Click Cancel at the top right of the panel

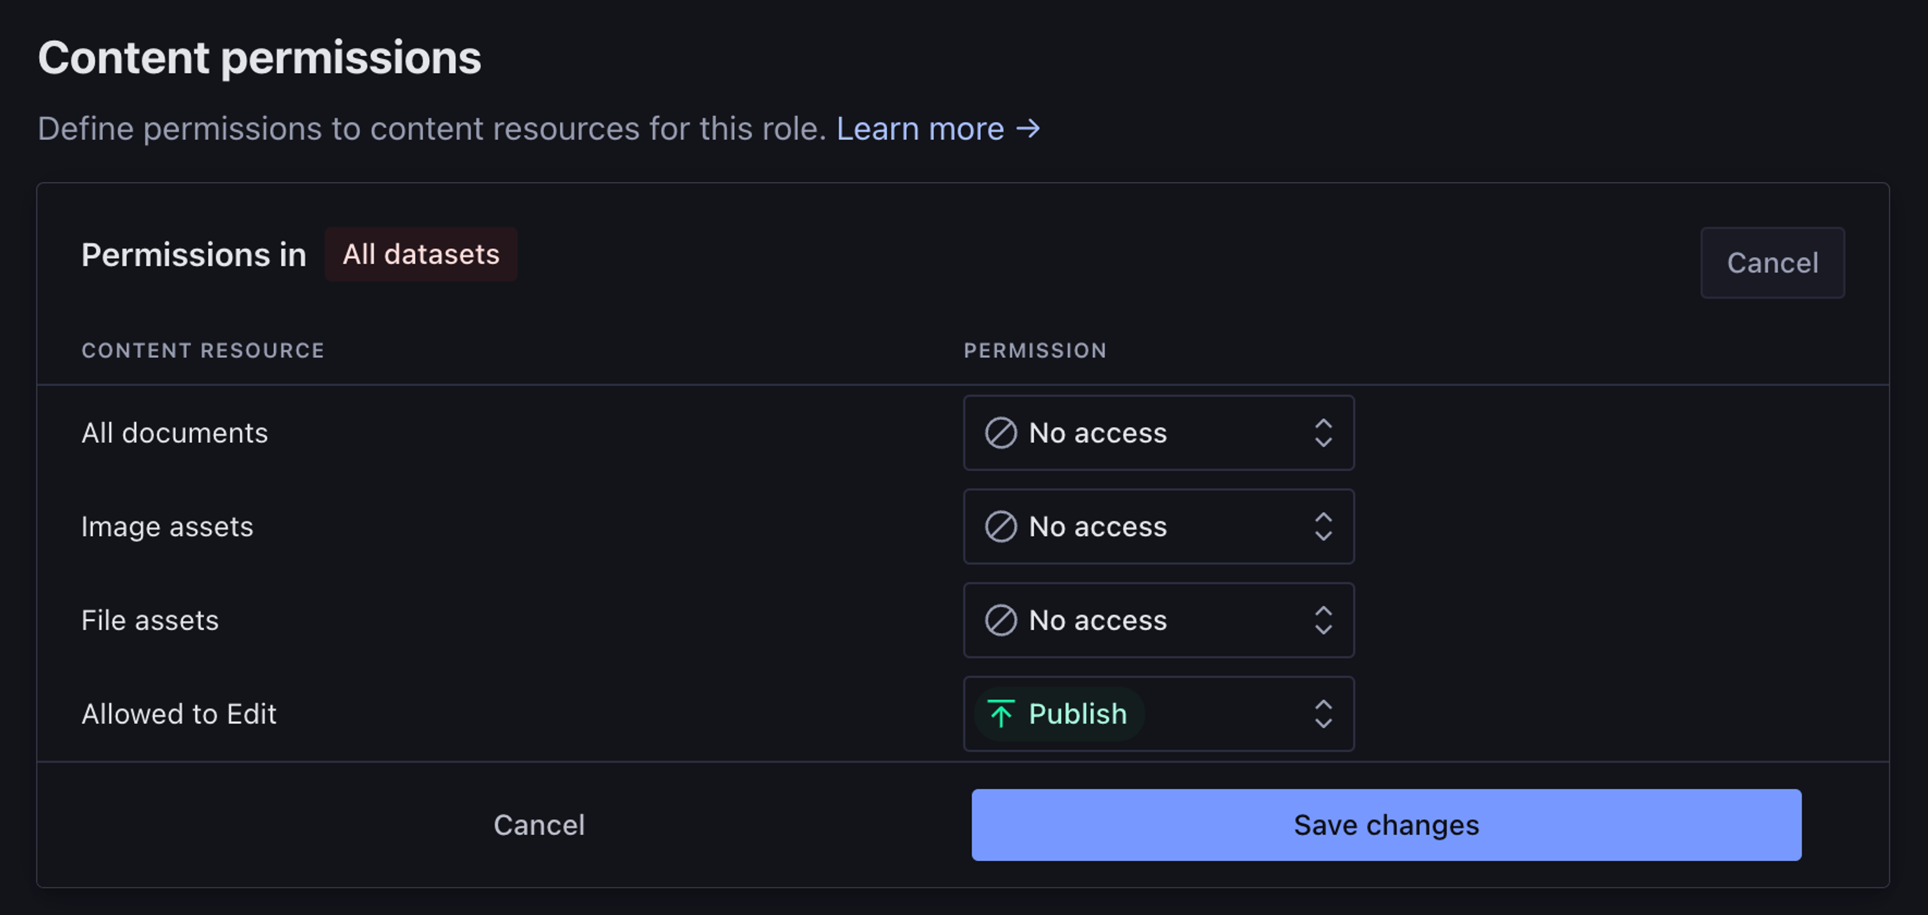tap(1771, 263)
